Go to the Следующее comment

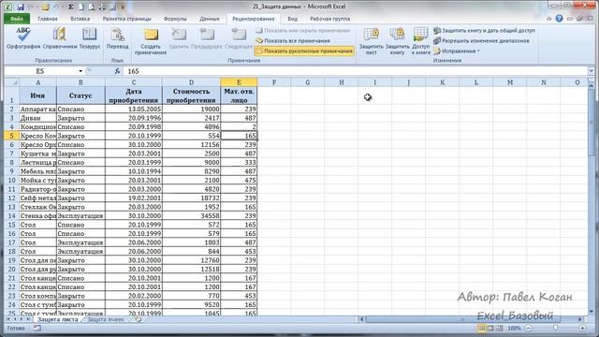coord(239,37)
